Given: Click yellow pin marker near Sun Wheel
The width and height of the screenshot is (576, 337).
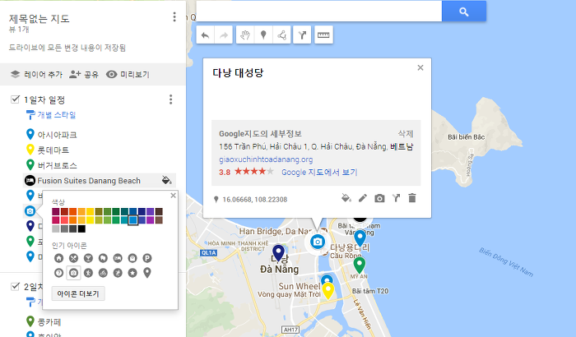Looking at the screenshot, I should [x=327, y=291].
